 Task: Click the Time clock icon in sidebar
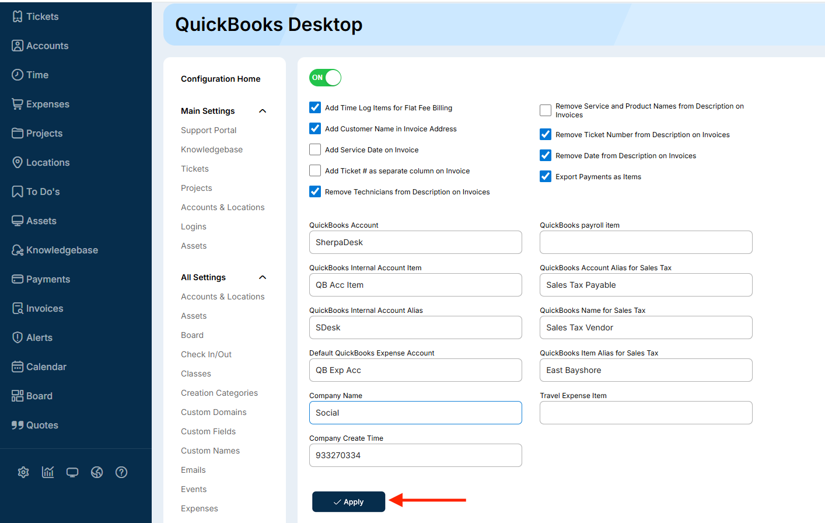coord(18,75)
